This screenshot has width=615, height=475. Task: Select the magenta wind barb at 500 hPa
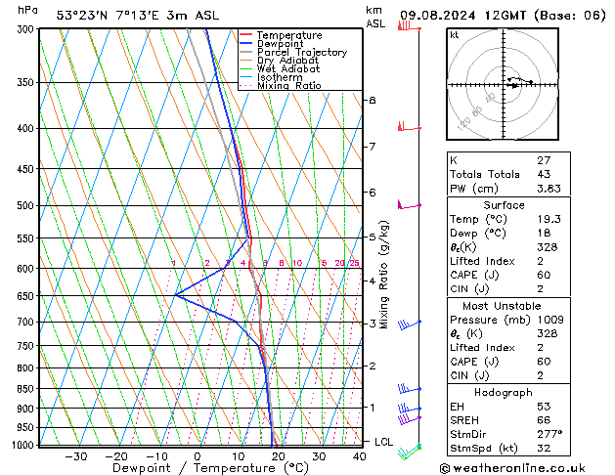click(409, 204)
